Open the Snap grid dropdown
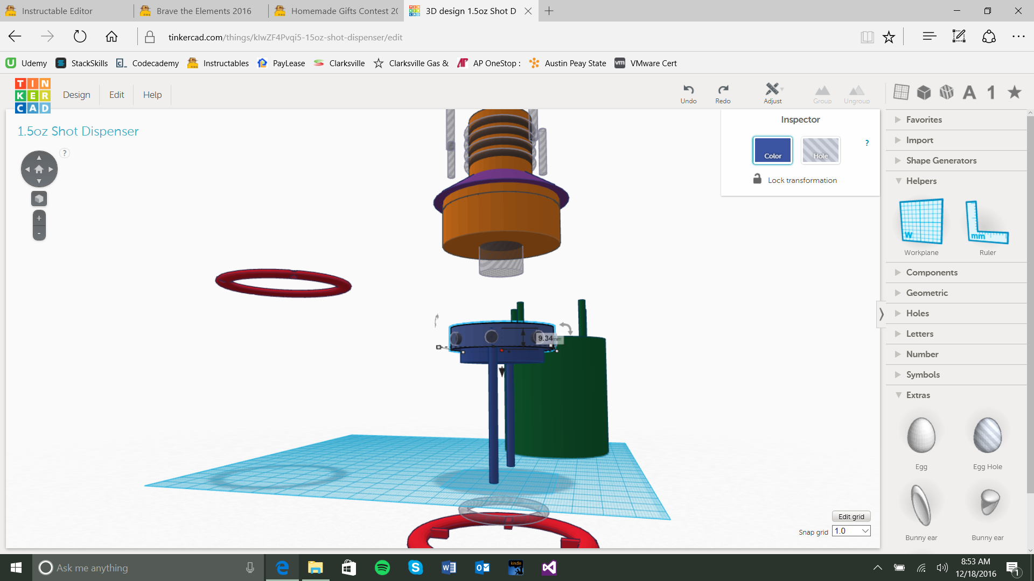Viewport: 1034px width, 581px height. [851, 531]
